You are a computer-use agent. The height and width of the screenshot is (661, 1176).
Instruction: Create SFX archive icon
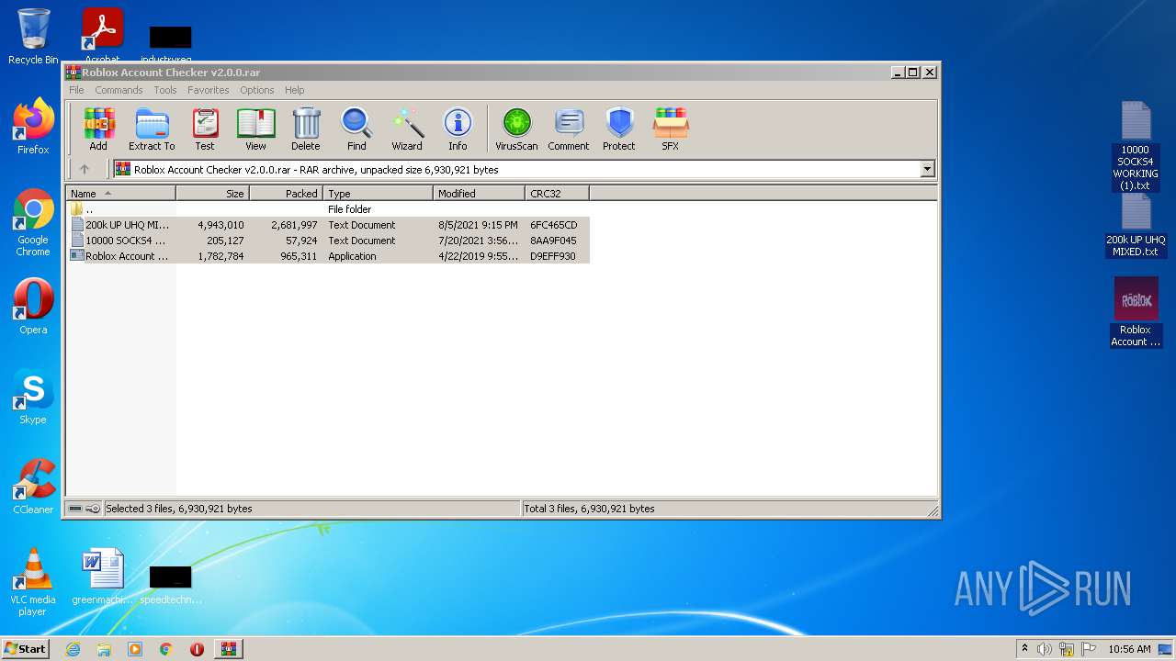point(671,129)
